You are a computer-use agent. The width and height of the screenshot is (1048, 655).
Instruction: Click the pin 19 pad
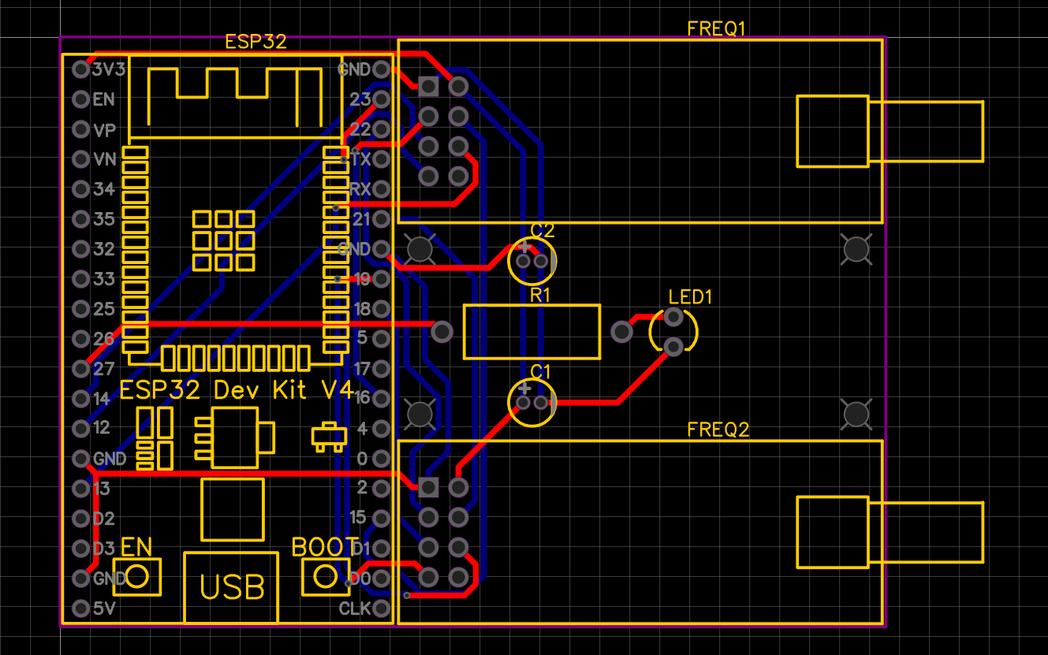tap(382, 279)
